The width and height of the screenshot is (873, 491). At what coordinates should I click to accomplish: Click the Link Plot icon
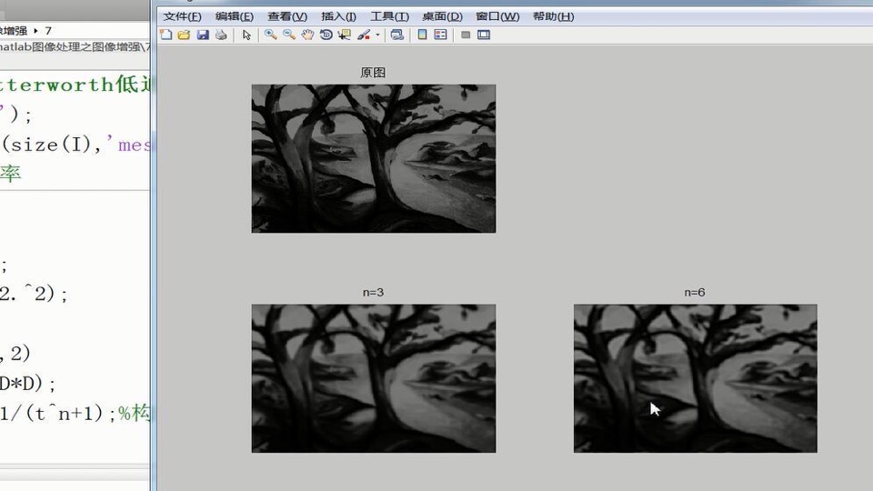(397, 35)
